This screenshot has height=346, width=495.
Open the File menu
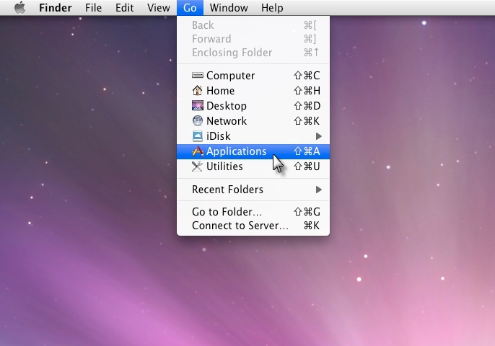click(x=94, y=8)
